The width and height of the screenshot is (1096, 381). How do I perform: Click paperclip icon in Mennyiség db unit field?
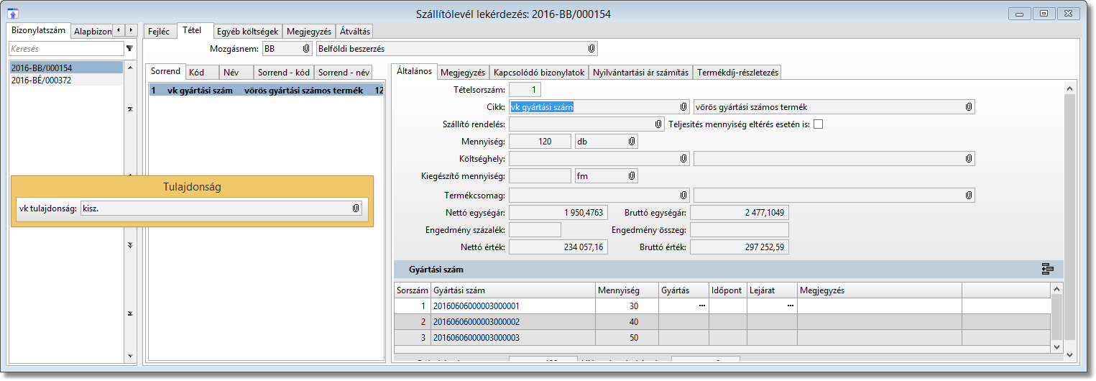[631, 142]
